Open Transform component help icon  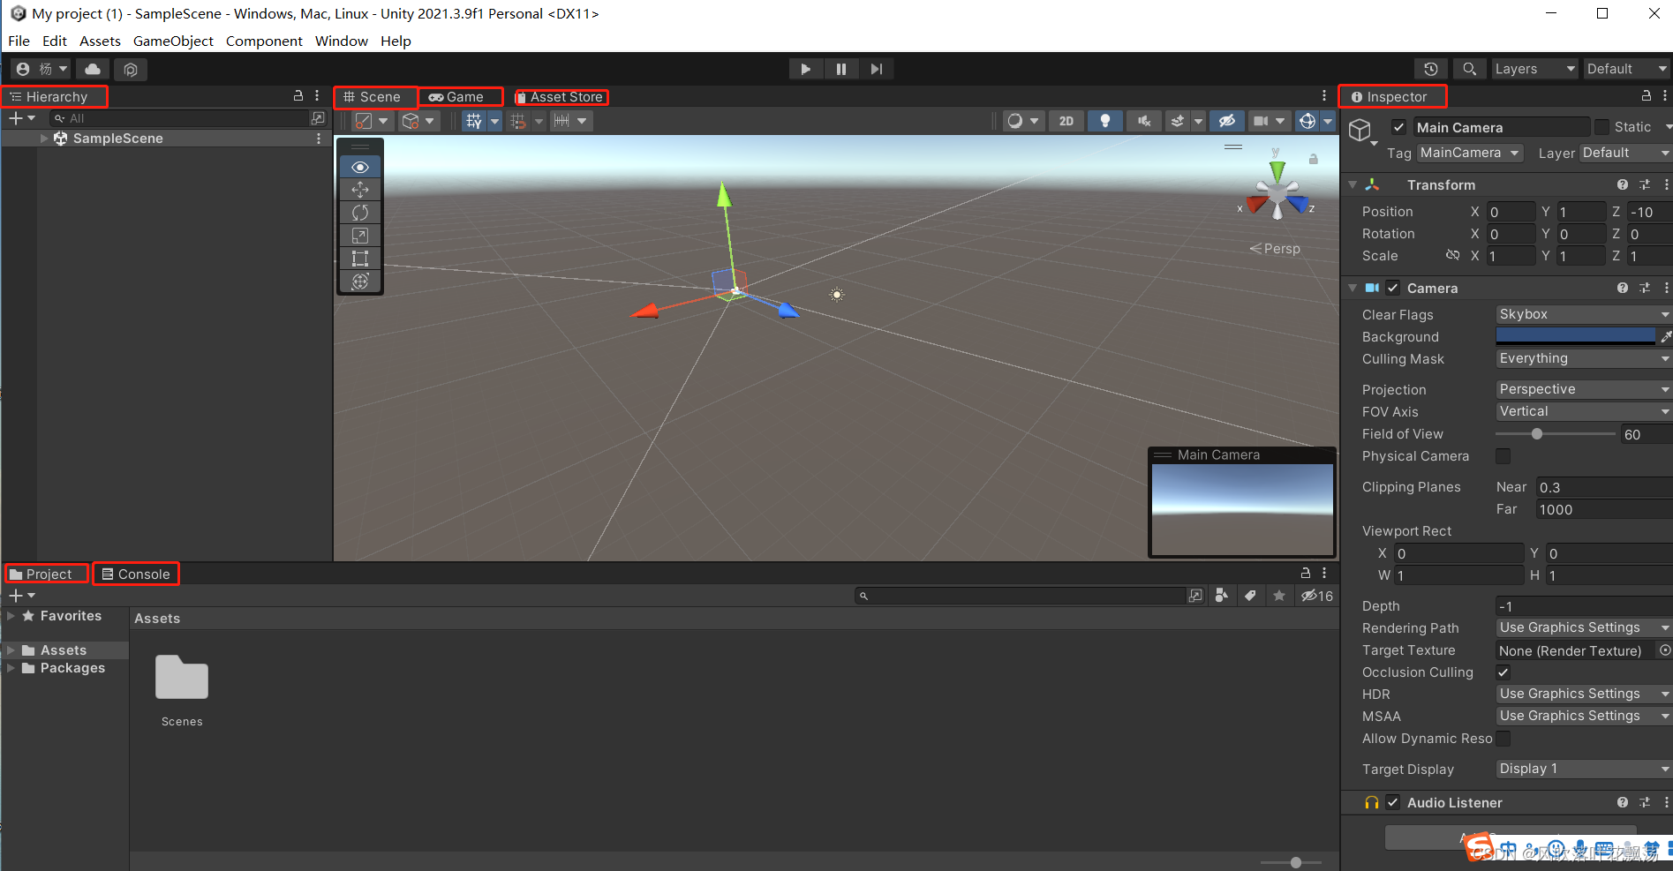(x=1622, y=184)
